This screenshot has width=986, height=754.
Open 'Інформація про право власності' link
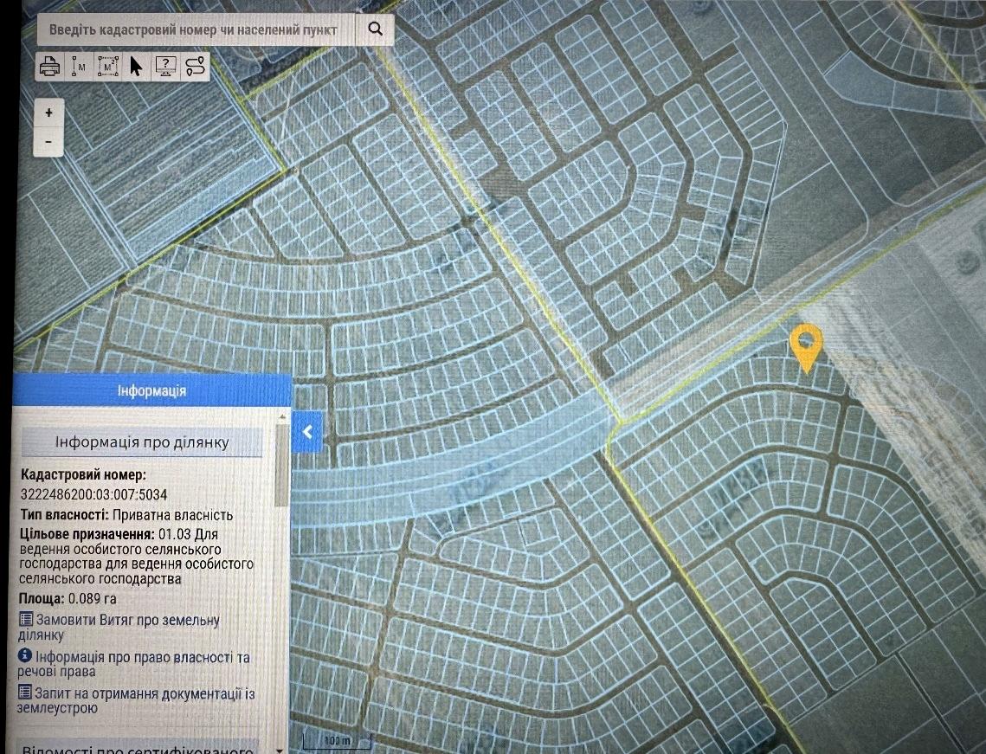134,664
